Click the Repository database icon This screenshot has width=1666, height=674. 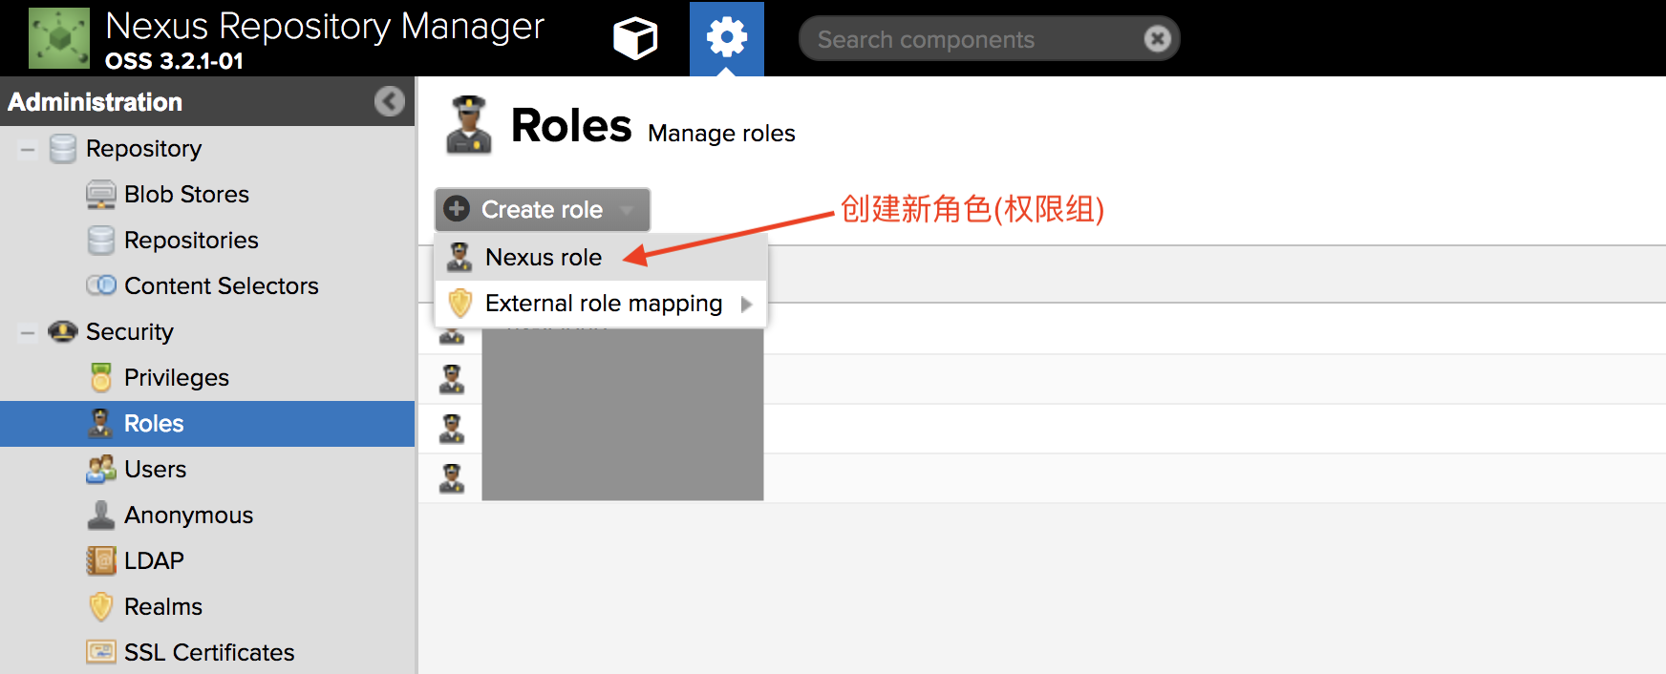tap(63, 149)
